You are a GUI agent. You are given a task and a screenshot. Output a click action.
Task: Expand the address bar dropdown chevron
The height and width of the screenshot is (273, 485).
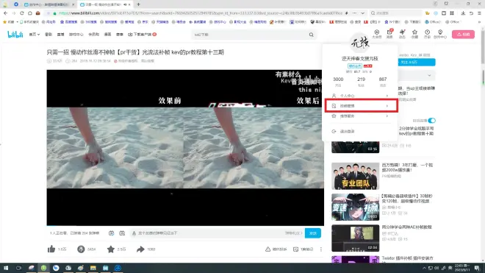[x=362, y=13]
